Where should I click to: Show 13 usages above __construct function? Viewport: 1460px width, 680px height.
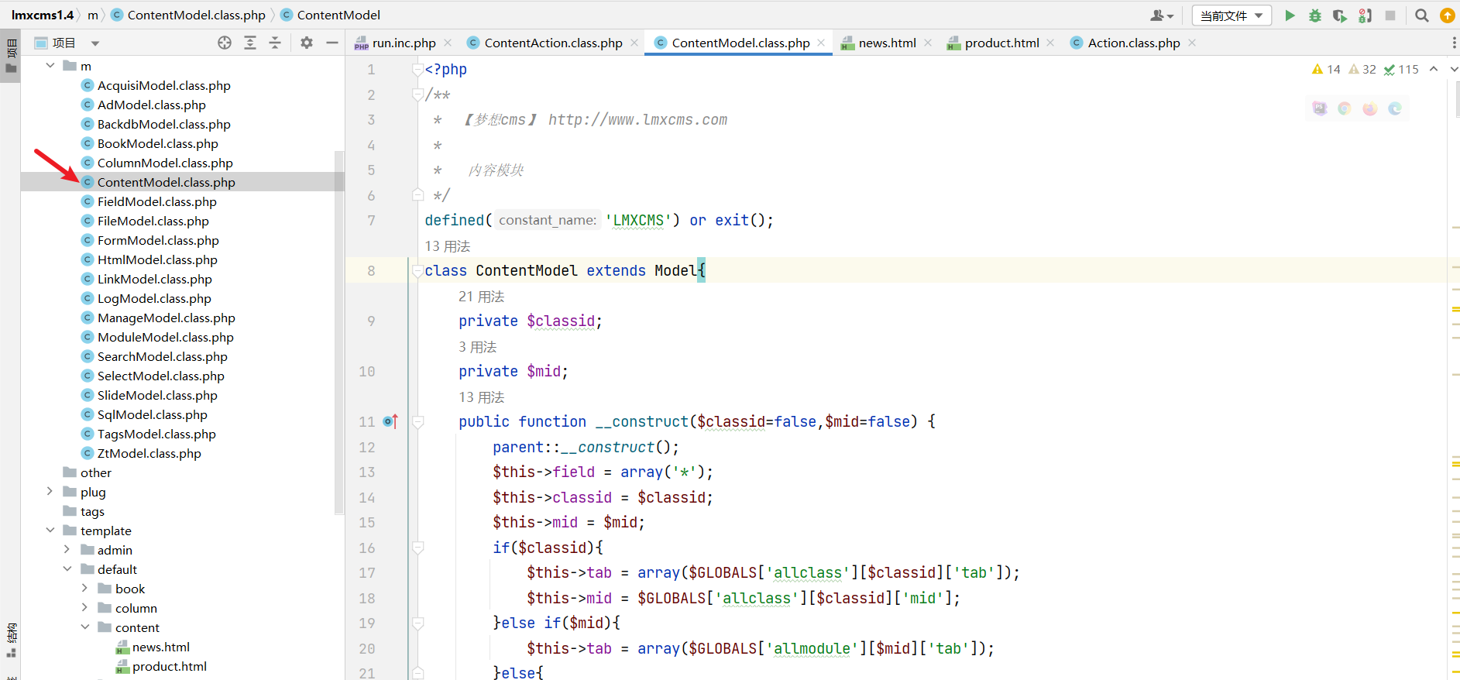pos(482,397)
